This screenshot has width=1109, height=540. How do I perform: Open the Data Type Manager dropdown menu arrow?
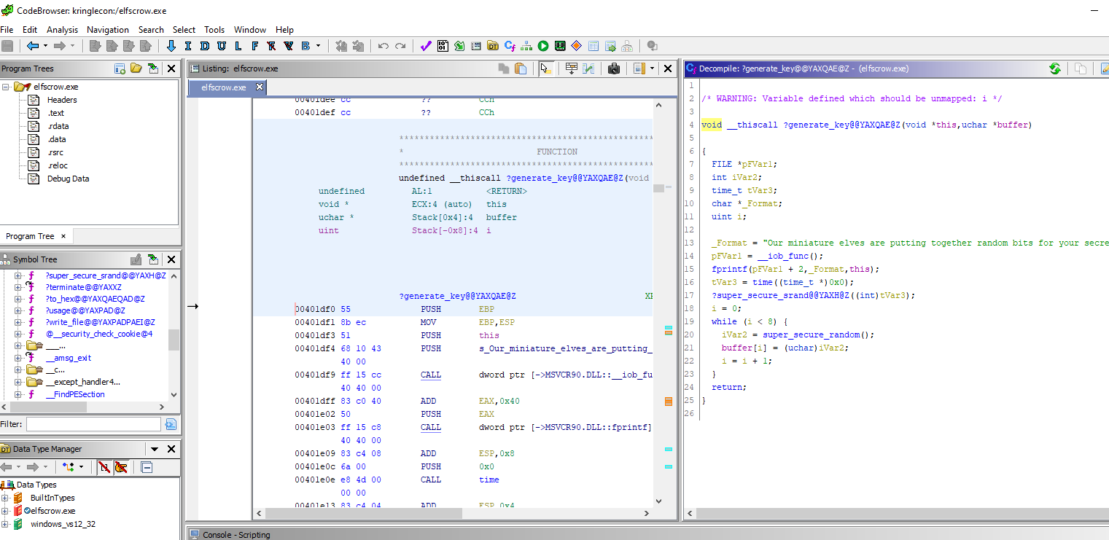(154, 449)
